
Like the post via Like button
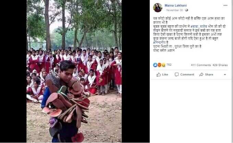point(162,75)
